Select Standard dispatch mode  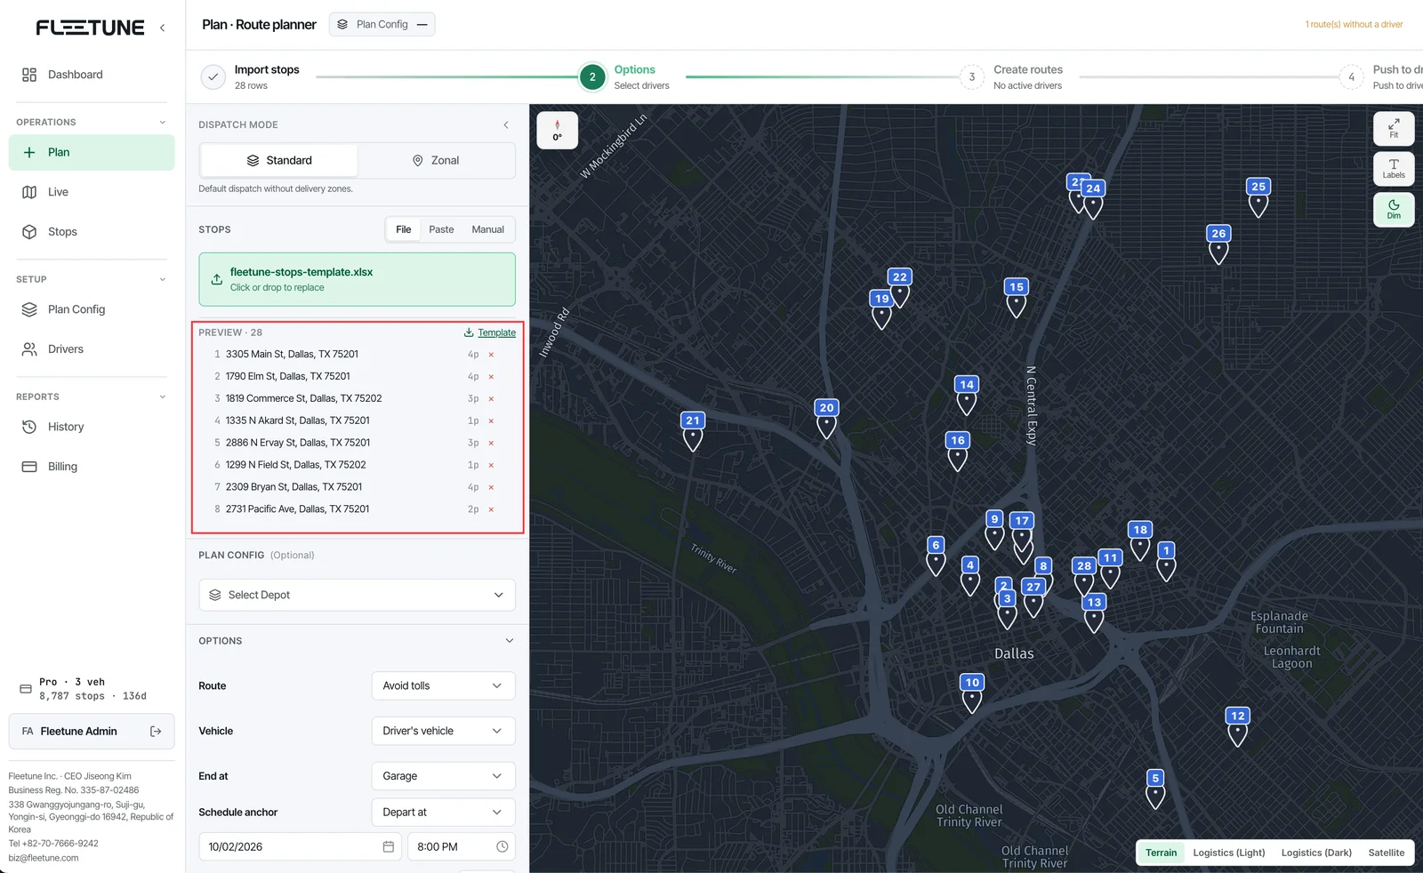click(x=279, y=161)
